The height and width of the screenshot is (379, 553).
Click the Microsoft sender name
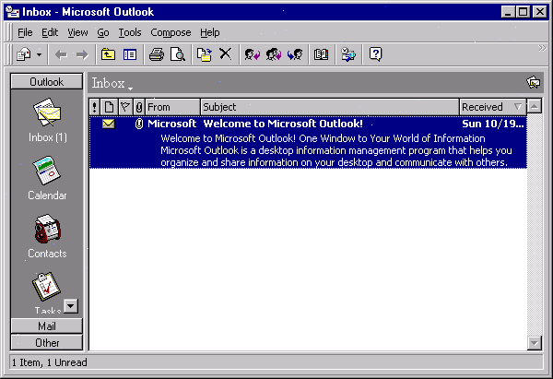(171, 124)
